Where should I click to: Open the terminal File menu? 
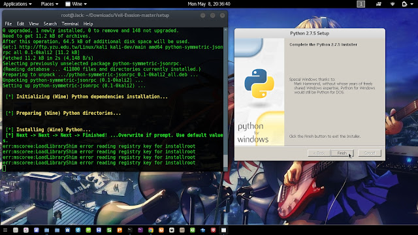click(x=8, y=23)
